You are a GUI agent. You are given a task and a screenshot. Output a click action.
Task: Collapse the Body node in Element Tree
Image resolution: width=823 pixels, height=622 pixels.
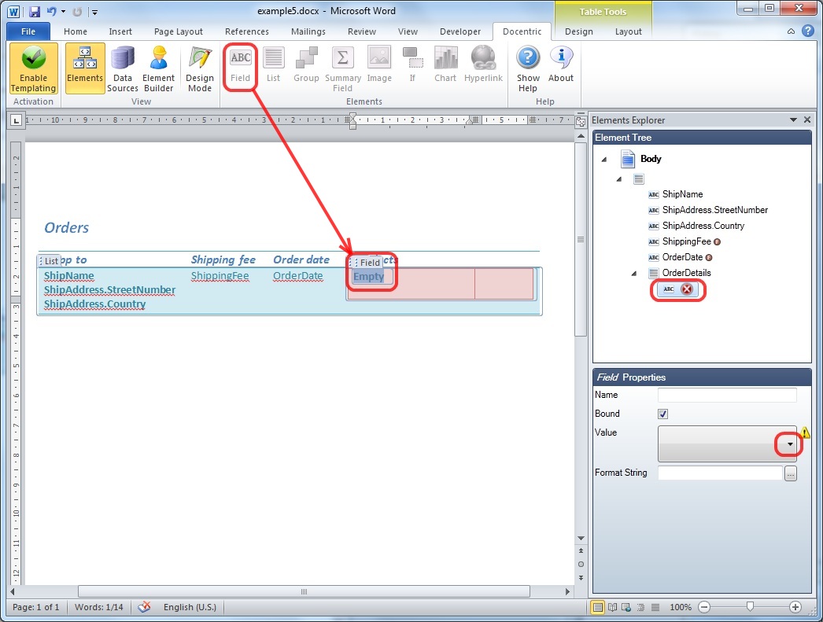pos(604,159)
